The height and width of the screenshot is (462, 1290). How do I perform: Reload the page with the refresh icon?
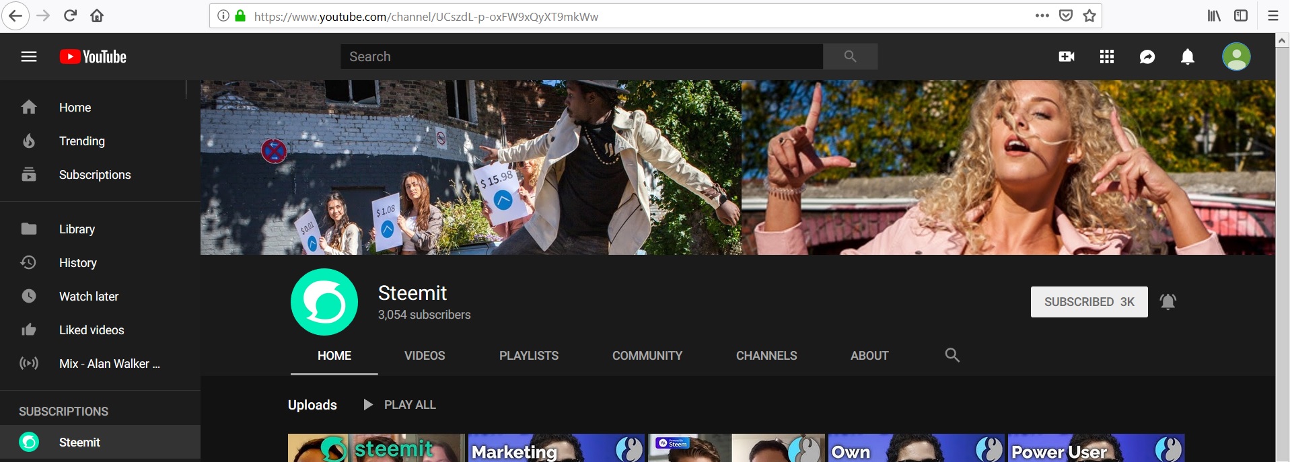(70, 15)
